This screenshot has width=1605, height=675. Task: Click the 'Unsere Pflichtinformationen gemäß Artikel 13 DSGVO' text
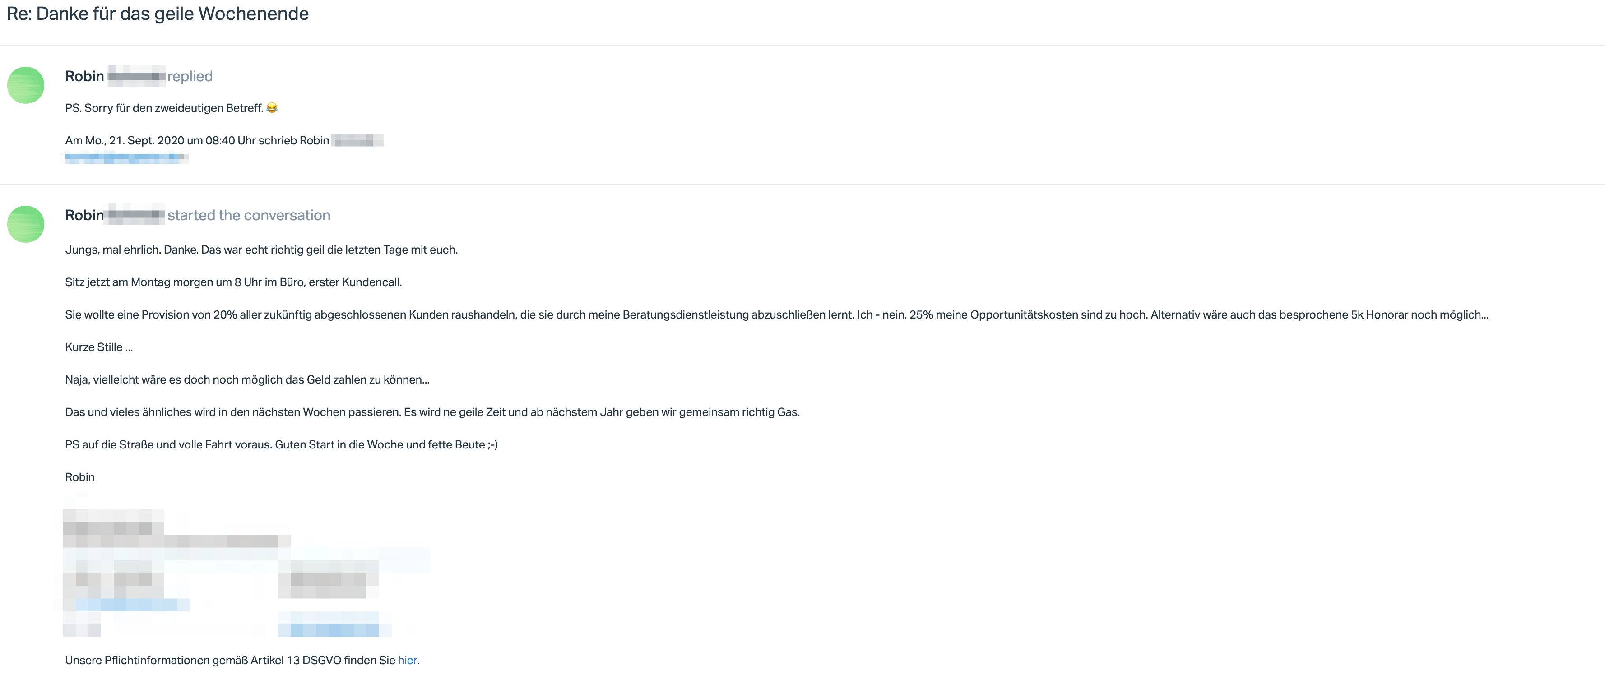pyautogui.click(x=230, y=660)
